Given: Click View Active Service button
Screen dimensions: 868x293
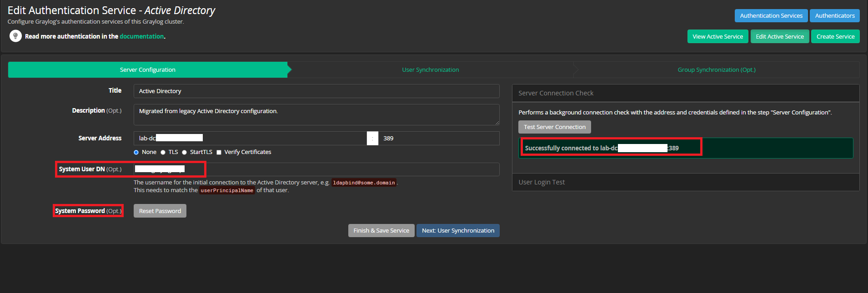Looking at the screenshot, I should [717, 36].
